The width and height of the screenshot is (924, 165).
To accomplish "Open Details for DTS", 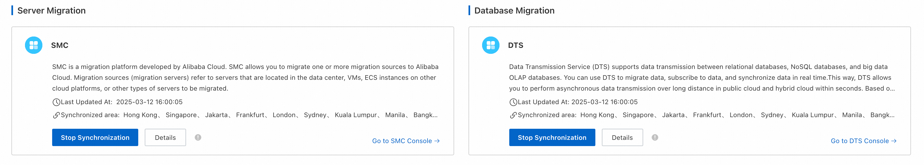I will [x=622, y=137].
